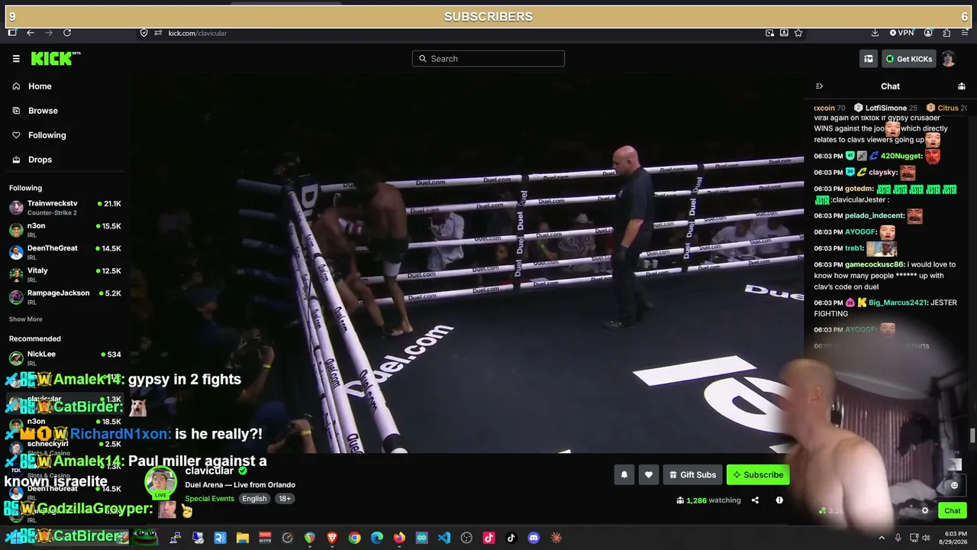977x550 pixels.
Task: Focus the Kick Search field
Action: point(488,59)
